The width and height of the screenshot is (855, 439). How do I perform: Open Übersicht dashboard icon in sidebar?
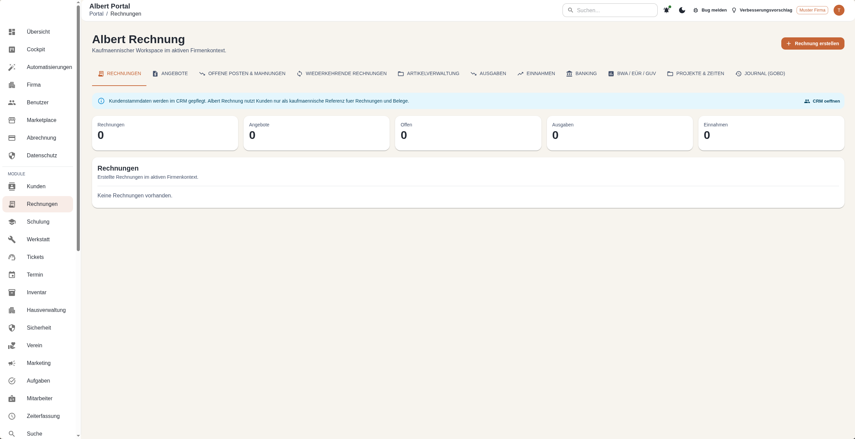pyautogui.click(x=12, y=32)
